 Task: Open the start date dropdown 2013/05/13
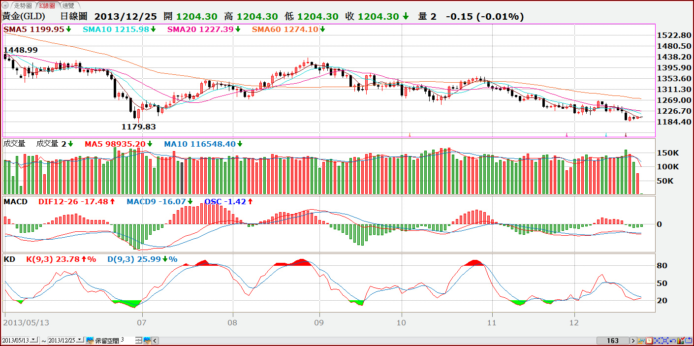32,340
